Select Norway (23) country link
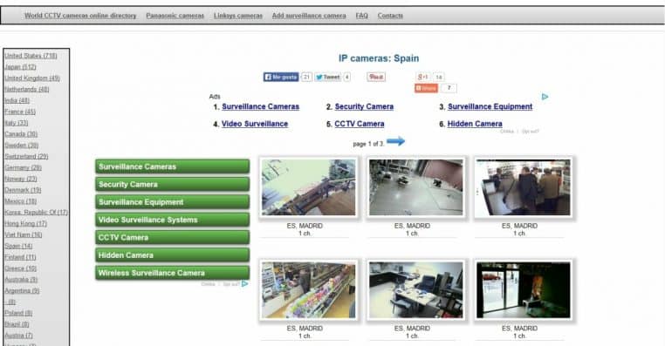The image size is (665, 346). 21,179
